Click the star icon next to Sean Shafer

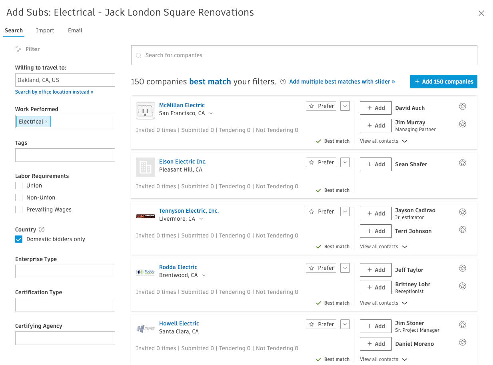coord(463,163)
